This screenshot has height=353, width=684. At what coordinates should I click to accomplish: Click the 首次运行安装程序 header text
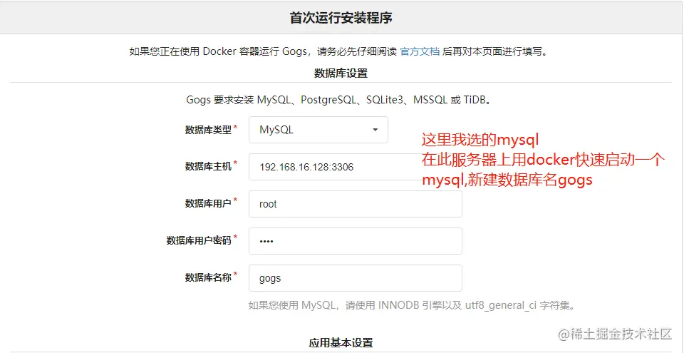pyautogui.click(x=341, y=18)
